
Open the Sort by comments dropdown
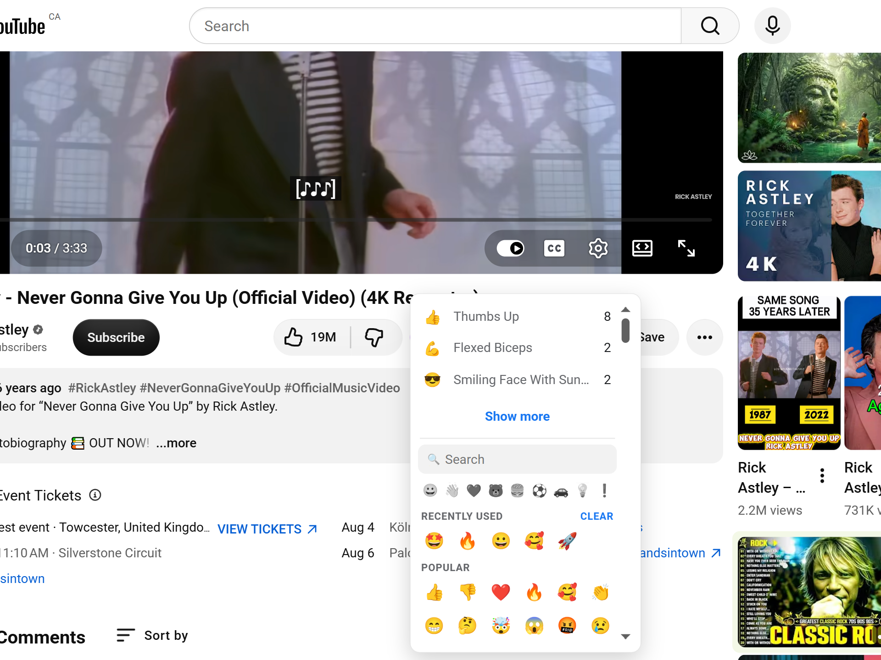coord(152,635)
